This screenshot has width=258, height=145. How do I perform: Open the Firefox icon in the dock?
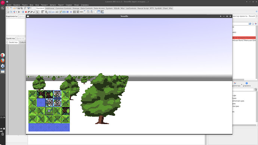coord(3,61)
